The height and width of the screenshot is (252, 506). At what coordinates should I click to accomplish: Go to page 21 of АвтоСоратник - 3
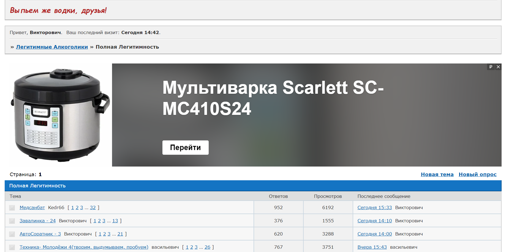tap(120, 234)
